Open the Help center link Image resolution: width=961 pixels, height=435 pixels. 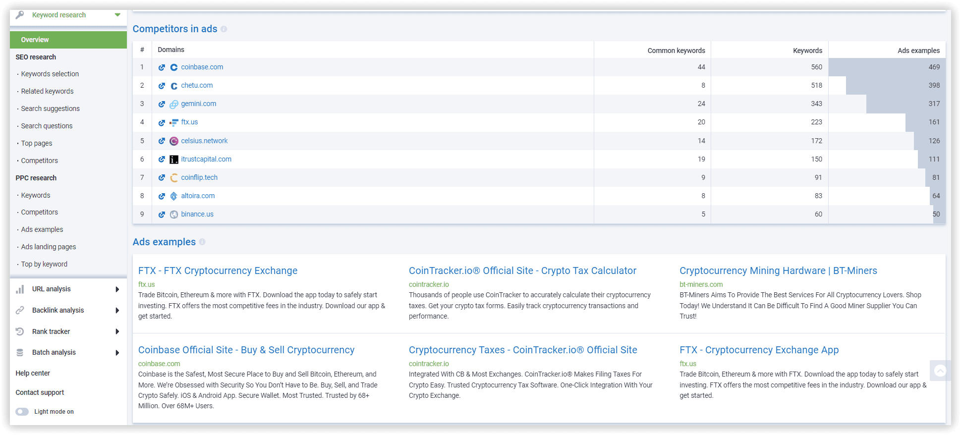point(33,373)
